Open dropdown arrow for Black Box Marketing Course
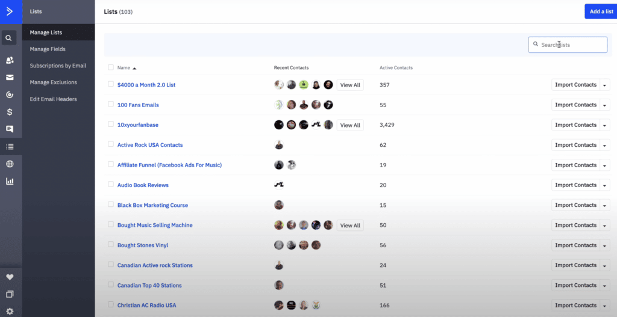617x317 pixels. click(x=605, y=206)
